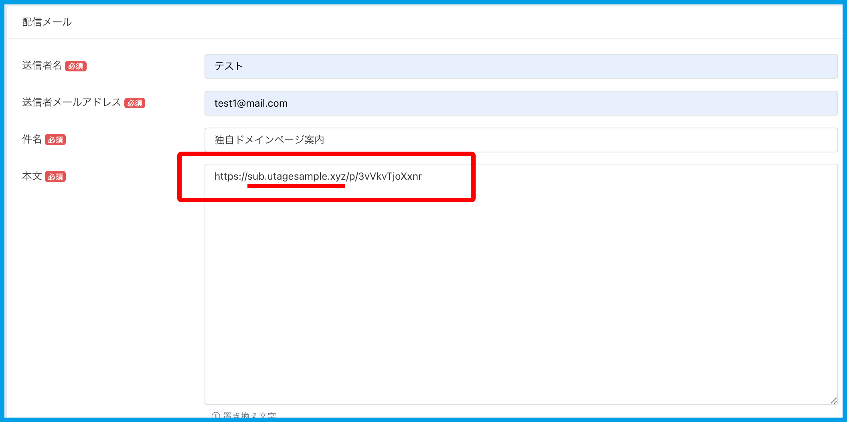Click the 必須 badge next to 件名
This screenshot has height=422, width=847.
55,140
